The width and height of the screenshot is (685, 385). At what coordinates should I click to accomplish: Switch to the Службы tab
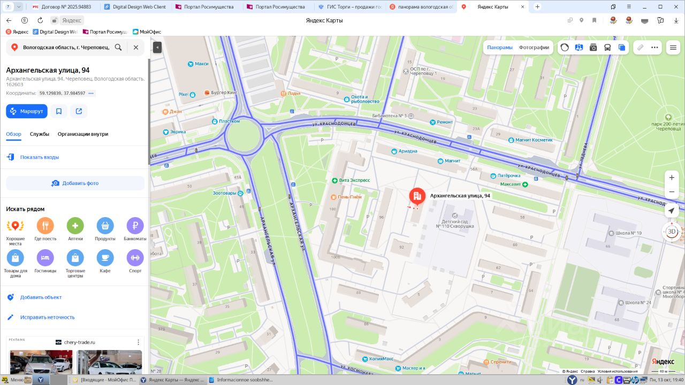coord(40,134)
